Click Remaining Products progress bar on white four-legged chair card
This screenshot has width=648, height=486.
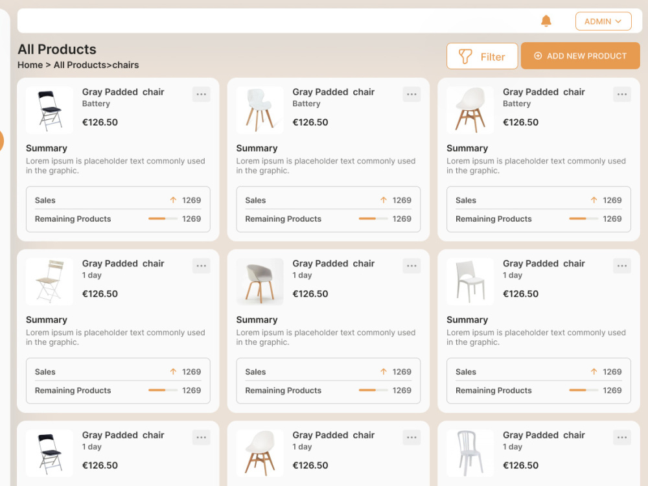(x=373, y=218)
